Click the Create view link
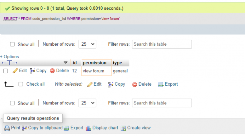 click(139, 128)
